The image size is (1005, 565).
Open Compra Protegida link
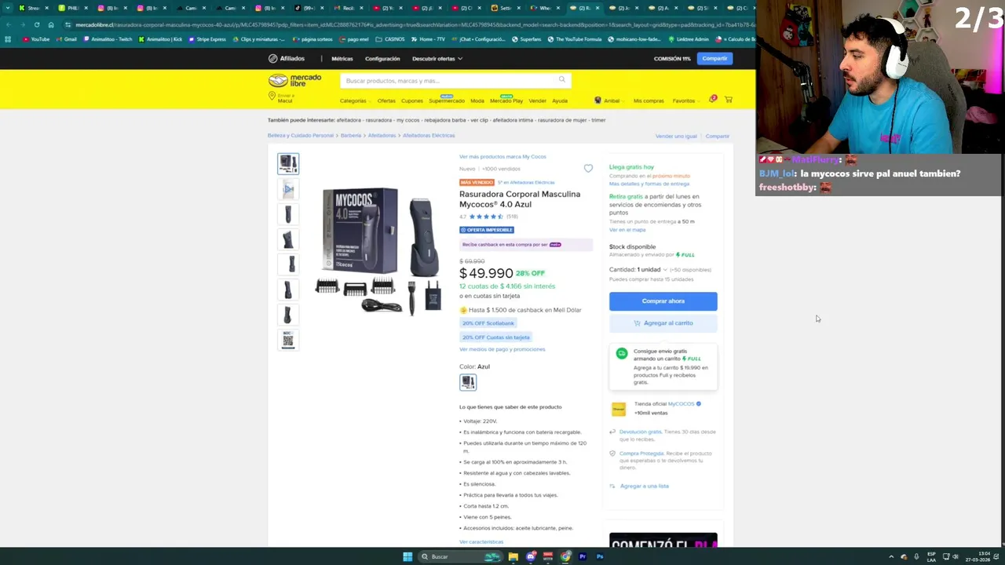(641, 454)
